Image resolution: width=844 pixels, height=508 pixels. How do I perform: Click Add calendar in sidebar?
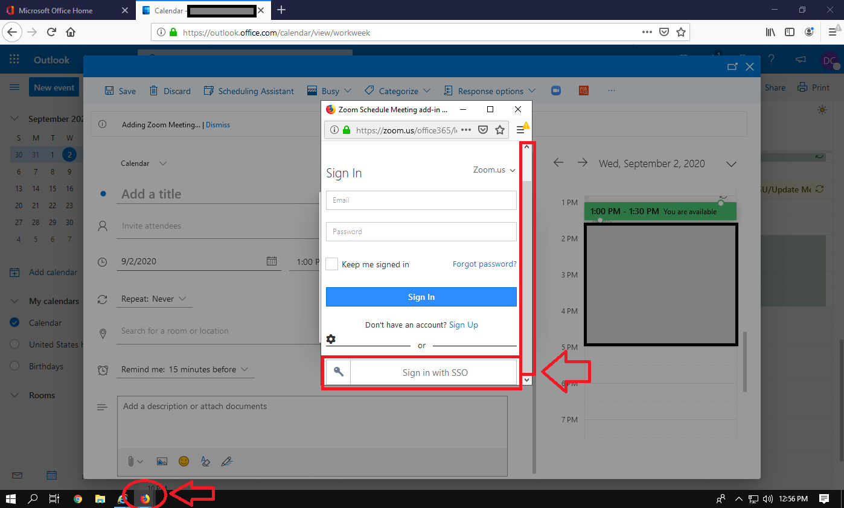click(44, 272)
